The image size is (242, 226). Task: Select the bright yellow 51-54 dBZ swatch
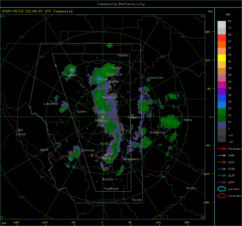tap(222, 58)
